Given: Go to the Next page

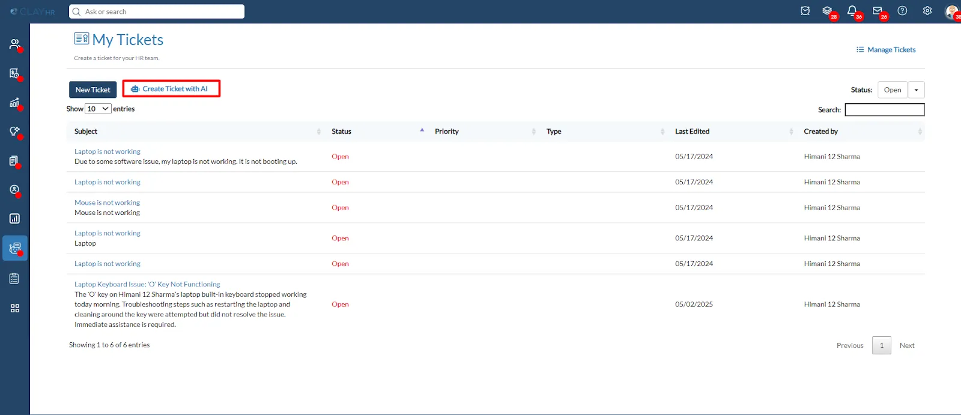Looking at the screenshot, I should pos(907,345).
